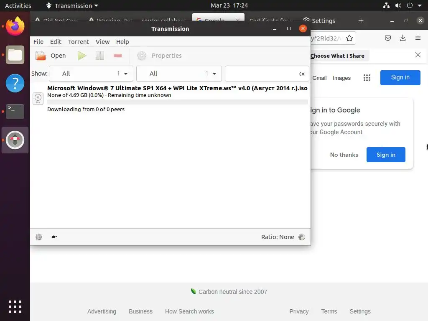Click the power icon in the system tray
Image resolution: width=428 pixels, height=321 pixels.
(x=410, y=5)
